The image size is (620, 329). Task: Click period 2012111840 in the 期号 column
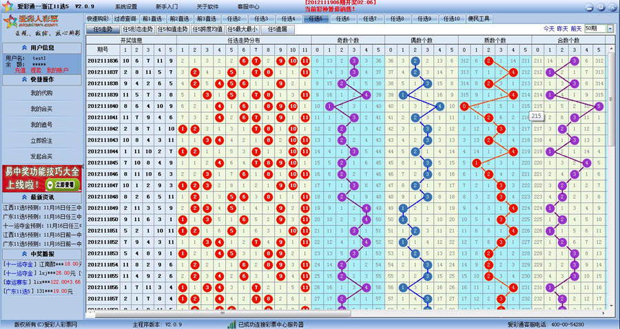click(x=103, y=106)
